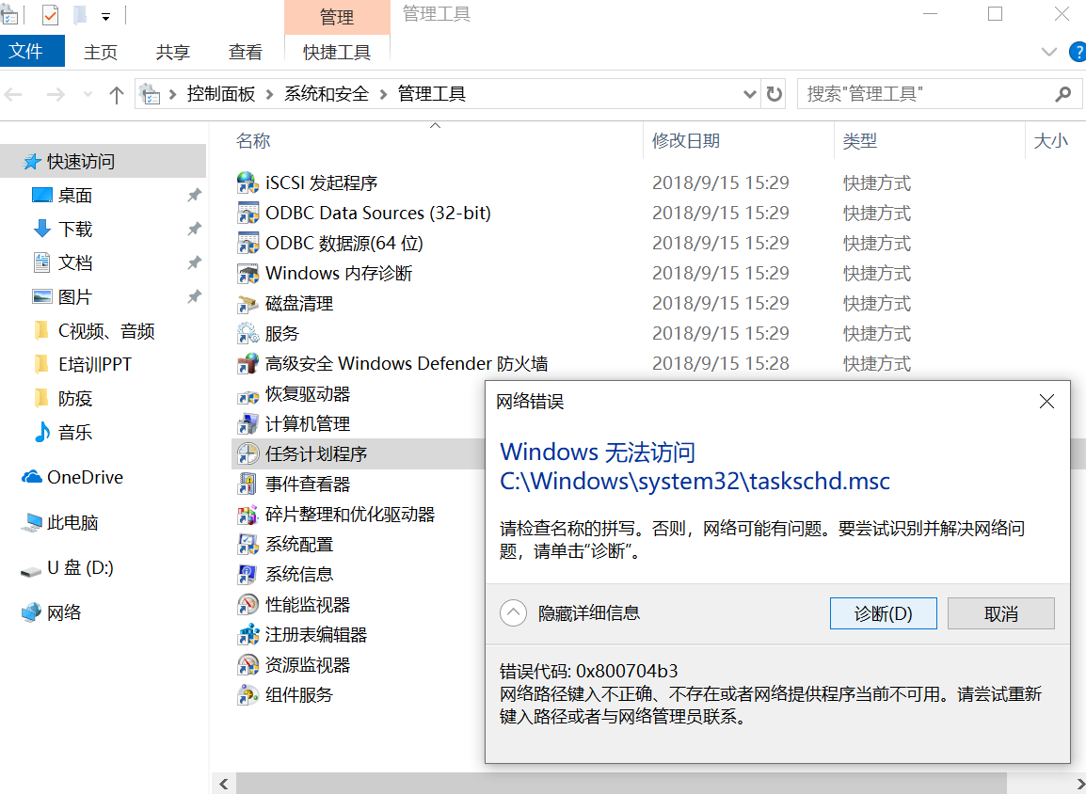Open recent locations dropdown arrow
Image resolution: width=1086 pixels, height=794 pixels.
[x=88, y=94]
